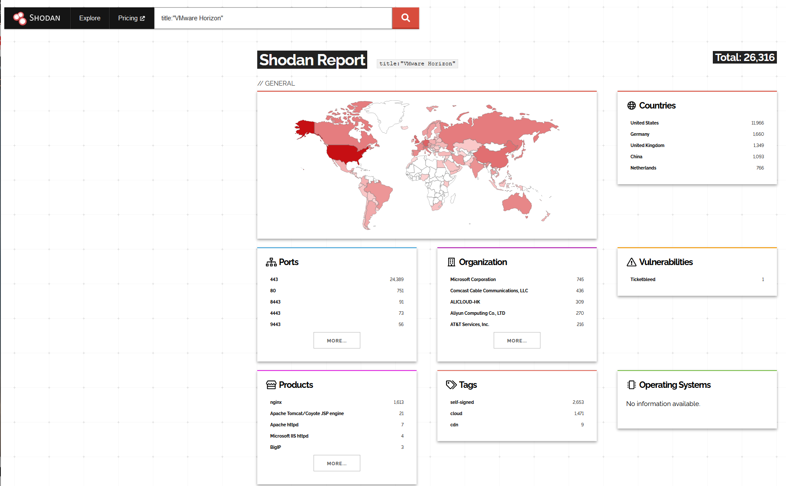Select the self-signed tag entry
This screenshot has width=786, height=486.
(517, 402)
